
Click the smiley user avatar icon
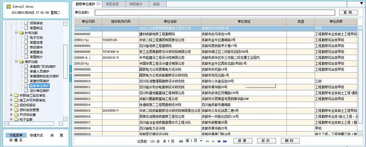tap(8, 7)
